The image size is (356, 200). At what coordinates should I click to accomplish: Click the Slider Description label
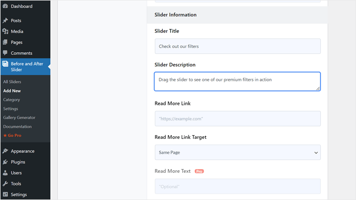coord(175,65)
